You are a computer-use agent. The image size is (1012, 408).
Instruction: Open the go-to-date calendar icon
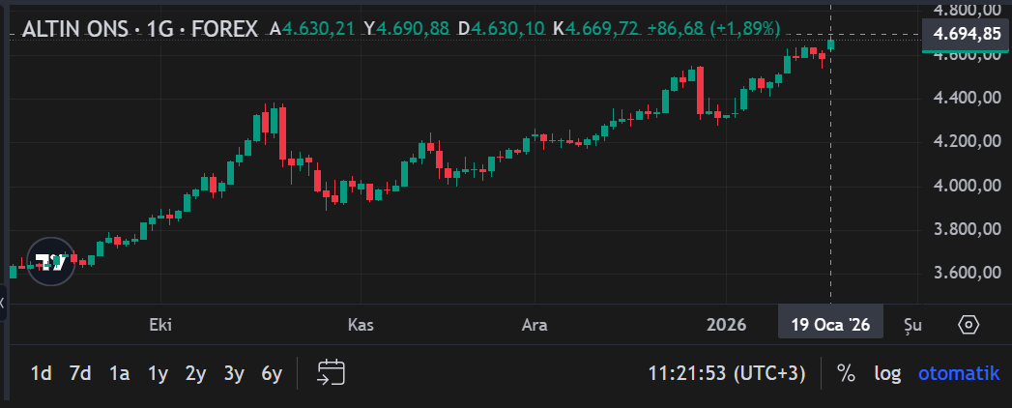[x=332, y=373]
